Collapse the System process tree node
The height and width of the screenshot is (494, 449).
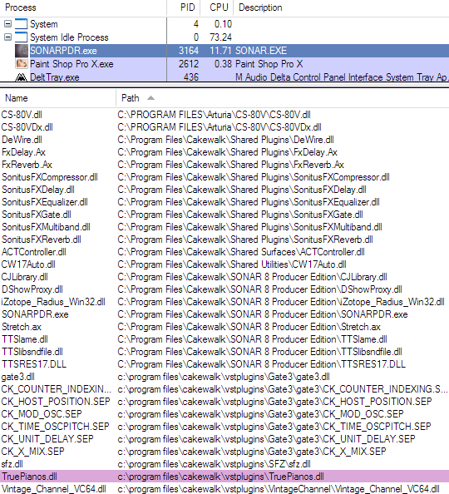pyautogui.click(x=7, y=24)
